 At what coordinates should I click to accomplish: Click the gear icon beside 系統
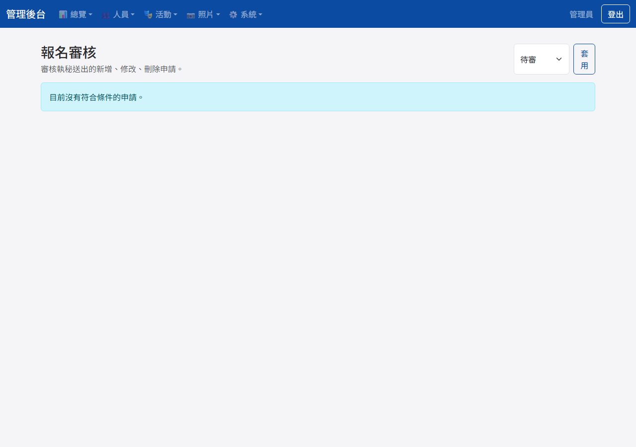233,14
